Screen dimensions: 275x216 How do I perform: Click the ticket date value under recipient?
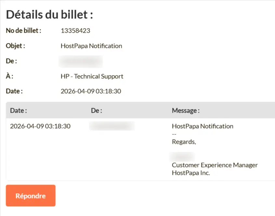91,91
